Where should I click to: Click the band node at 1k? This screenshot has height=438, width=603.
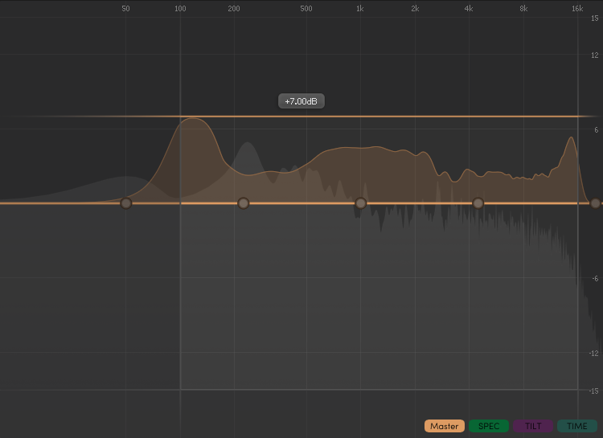361,203
